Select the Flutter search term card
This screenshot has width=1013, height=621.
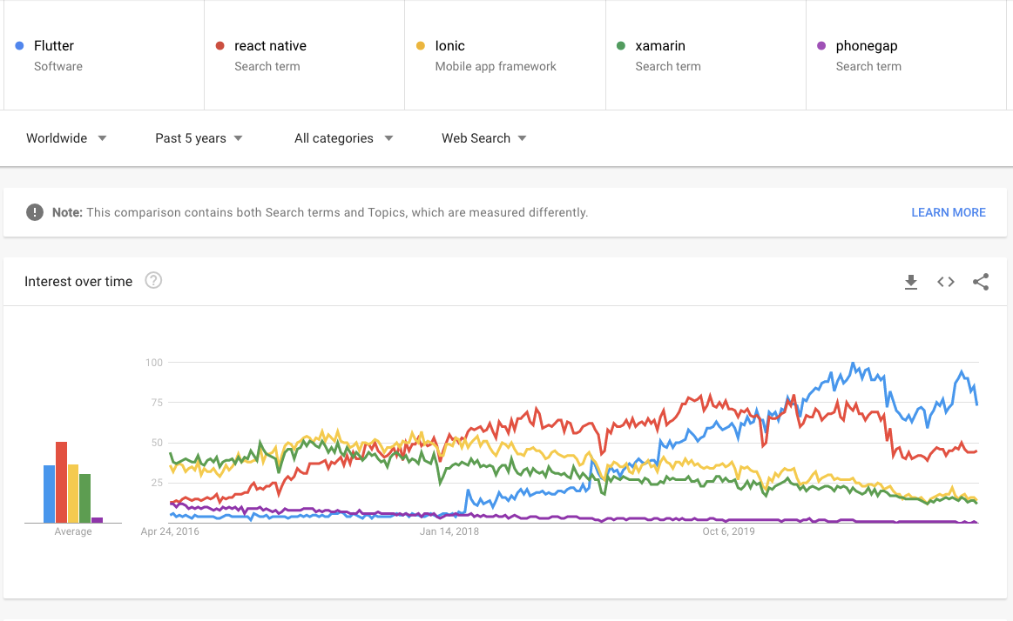104,55
